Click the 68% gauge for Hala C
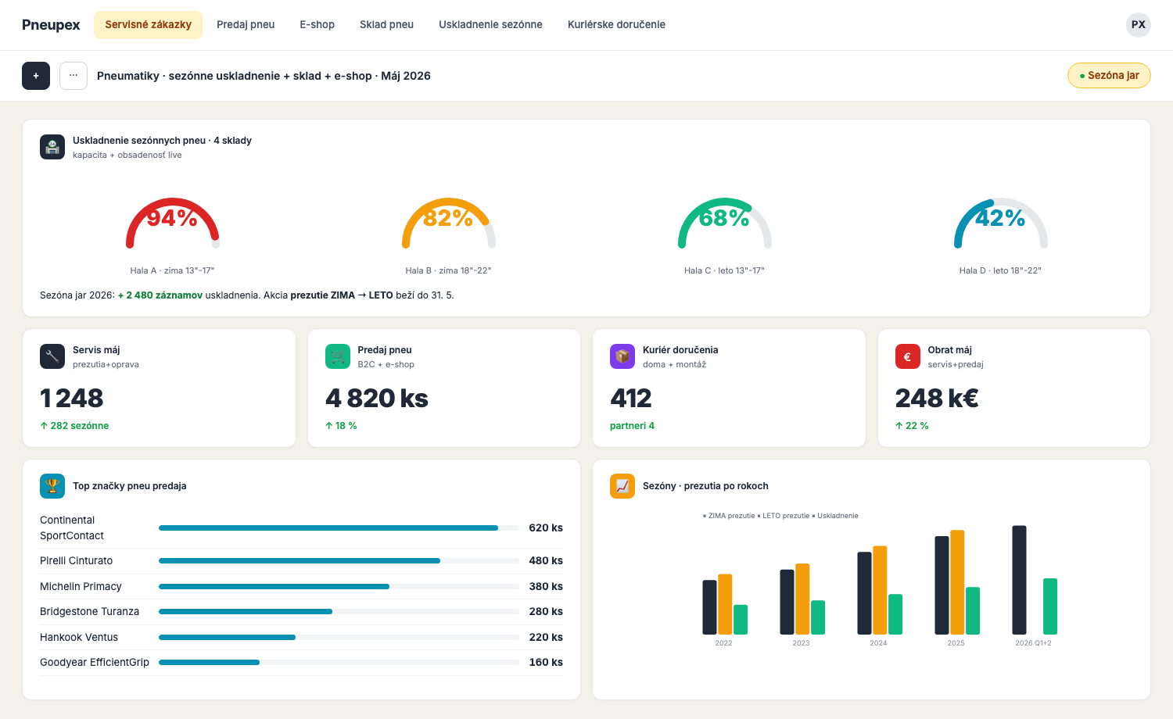1173x719 pixels. [725, 221]
